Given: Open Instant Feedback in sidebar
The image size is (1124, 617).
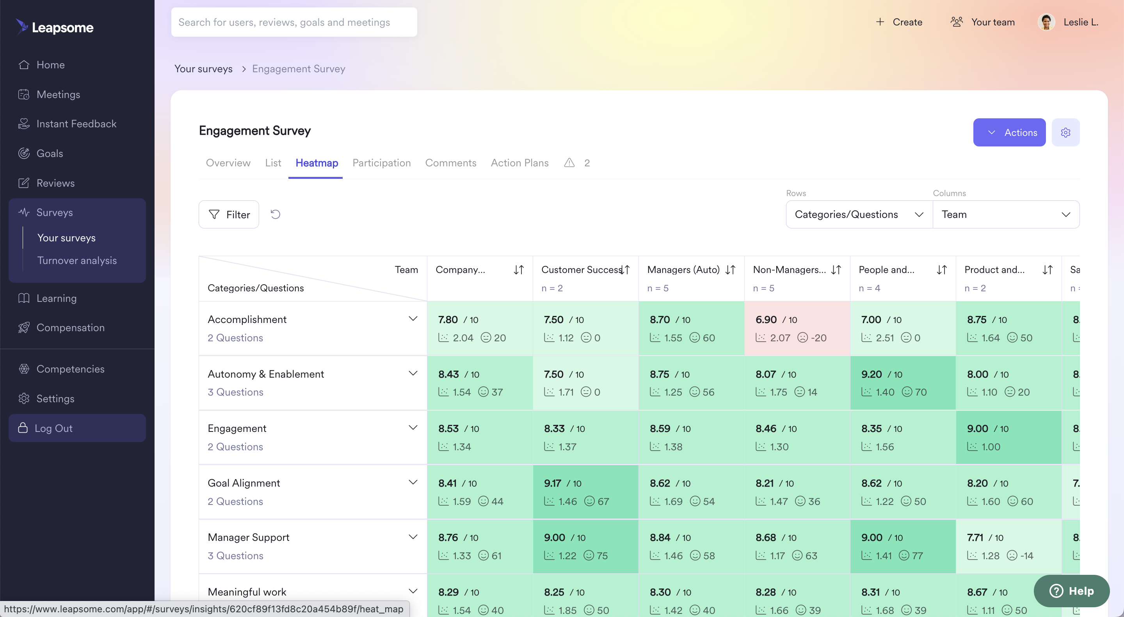Looking at the screenshot, I should (x=76, y=123).
